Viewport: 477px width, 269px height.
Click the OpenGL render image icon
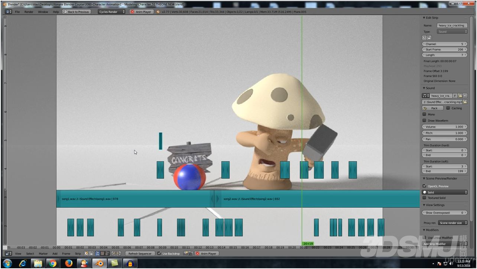coord(185,253)
